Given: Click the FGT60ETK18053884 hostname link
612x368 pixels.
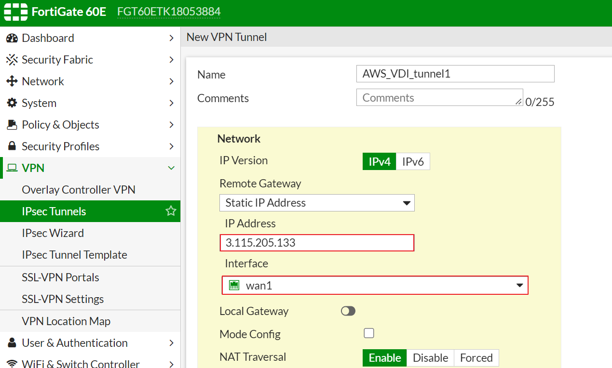Looking at the screenshot, I should pyautogui.click(x=169, y=12).
